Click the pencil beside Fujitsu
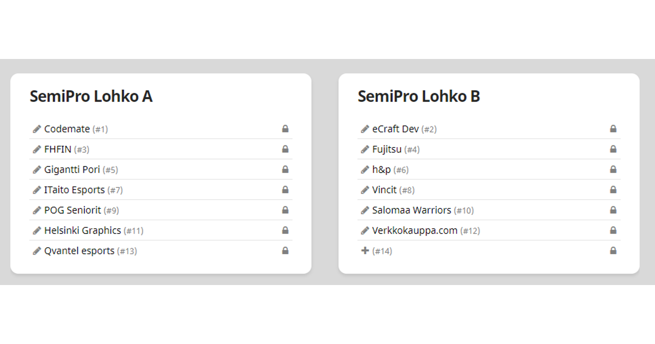The image size is (655, 344). (x=365, y=149)
